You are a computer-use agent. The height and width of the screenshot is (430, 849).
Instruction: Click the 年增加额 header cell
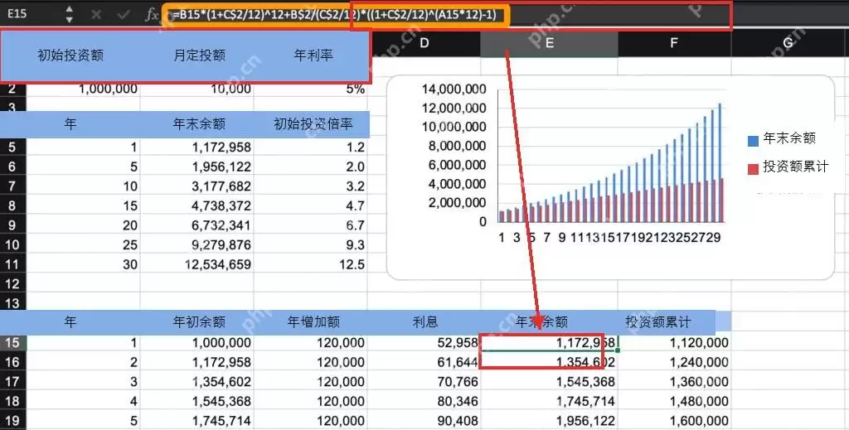tap(313, 322)
